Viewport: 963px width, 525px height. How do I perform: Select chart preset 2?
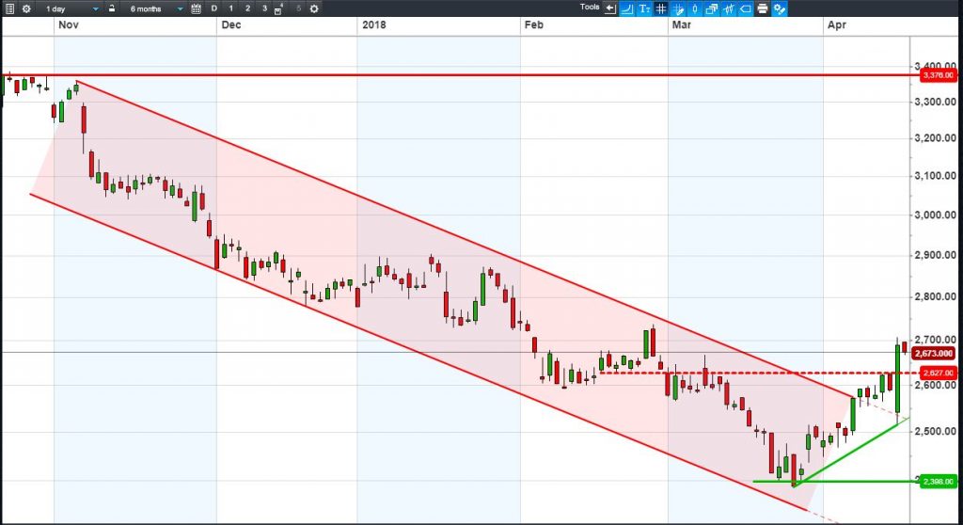click(x=247, y=8)
